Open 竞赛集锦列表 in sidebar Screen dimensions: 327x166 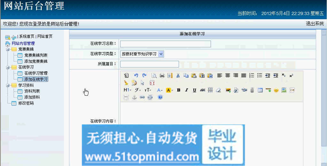click(36, 55)
